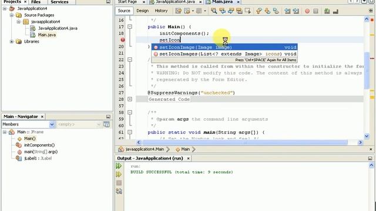Minimize the Projects panel group

(108, 2)
